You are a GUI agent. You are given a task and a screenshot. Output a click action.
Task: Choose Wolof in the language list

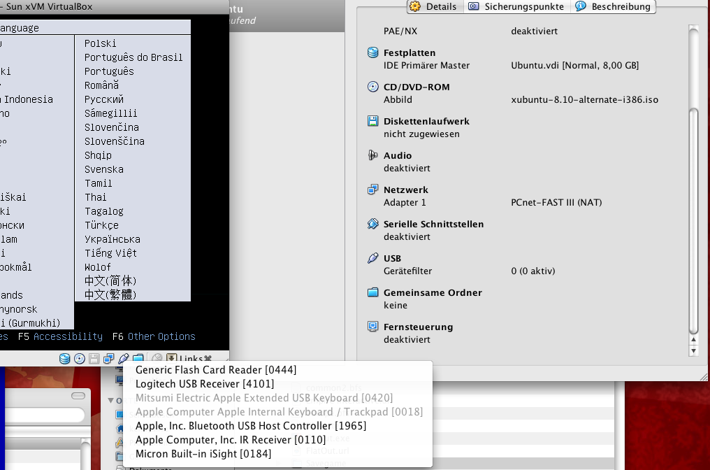coord(98,267)
